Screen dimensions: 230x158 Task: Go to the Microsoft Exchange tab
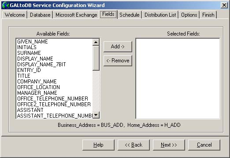pyautogui.click(x=76, y=15)
